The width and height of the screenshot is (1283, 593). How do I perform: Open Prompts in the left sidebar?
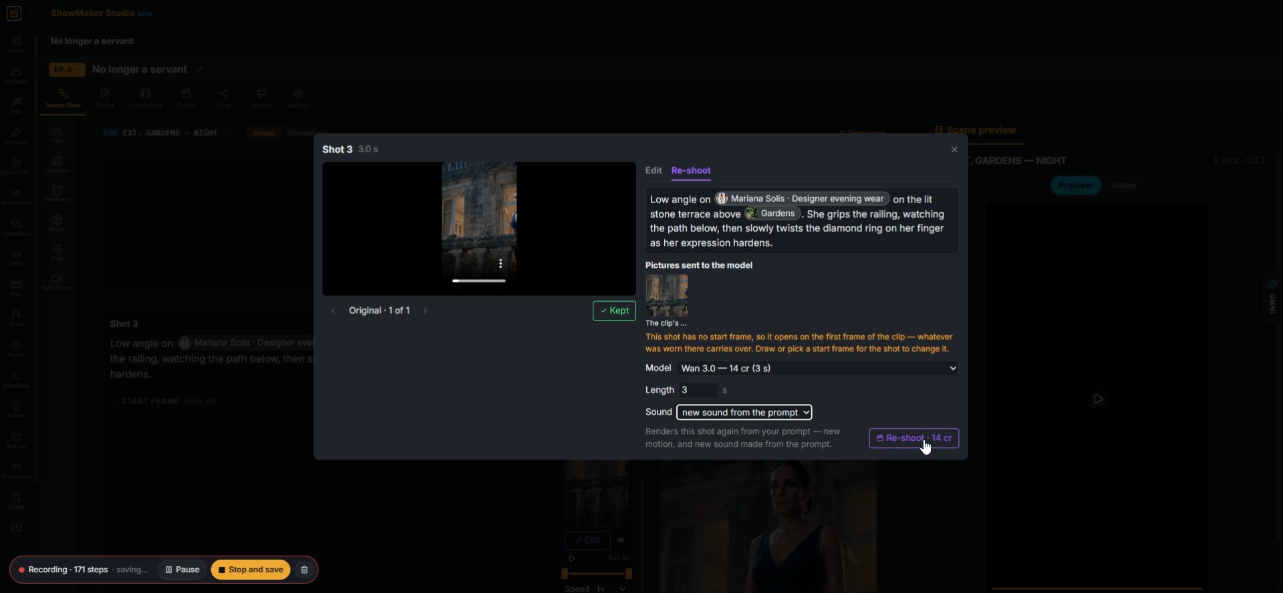tap(16, 136)
